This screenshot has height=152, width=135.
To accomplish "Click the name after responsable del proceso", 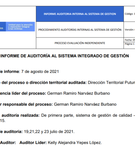I will tap(85, 104).
